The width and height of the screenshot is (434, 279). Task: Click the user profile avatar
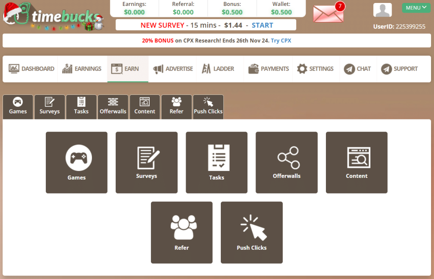point(382,10)
